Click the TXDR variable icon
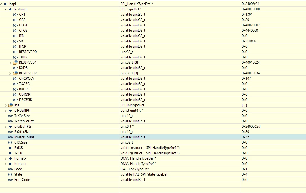The image size is (306, 193). [15, 57]
